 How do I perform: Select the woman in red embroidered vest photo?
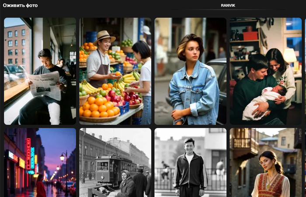click(x=266, y=162)
